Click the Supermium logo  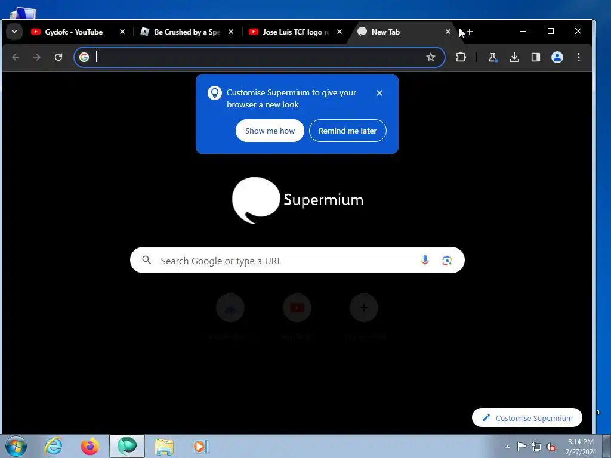pyautogui.click(x=298, y=200)
